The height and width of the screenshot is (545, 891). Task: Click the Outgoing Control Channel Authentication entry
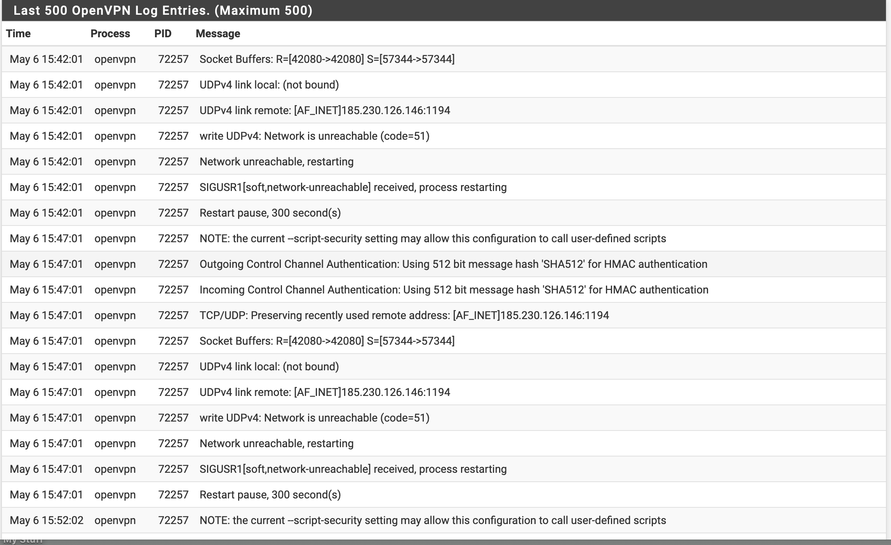444,264
